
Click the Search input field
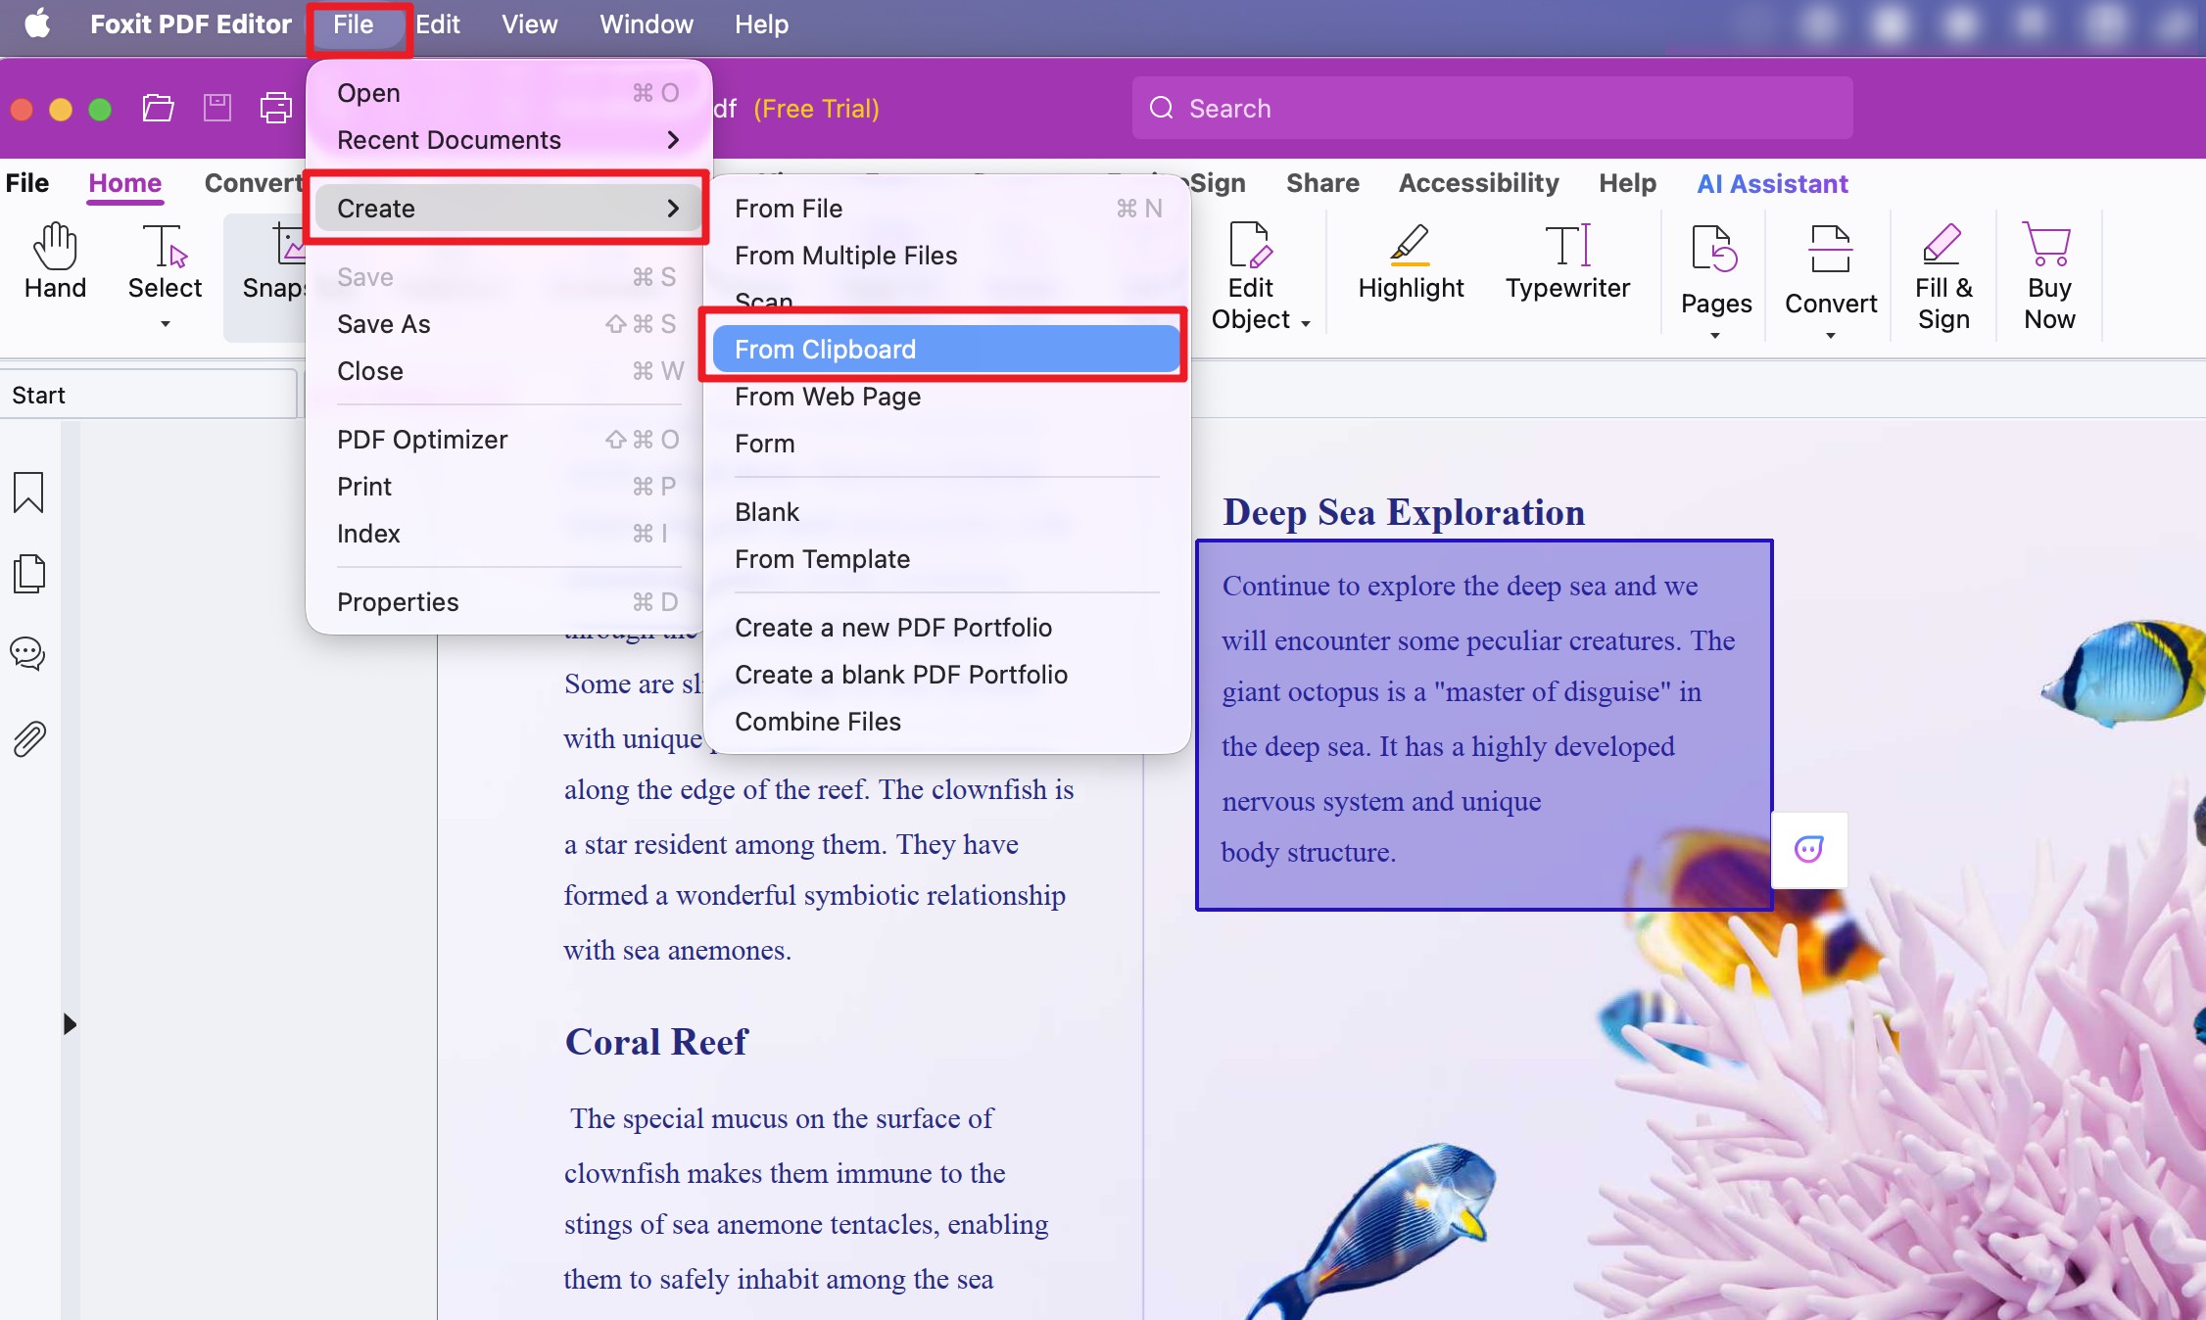(x=1492, y=108)
